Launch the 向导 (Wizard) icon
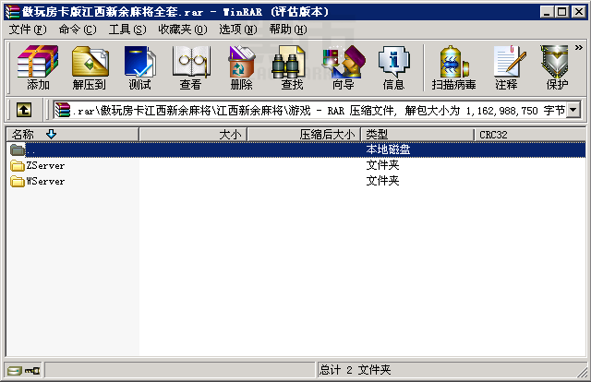Viewport: 591px width, 382px height. [343, 67]
